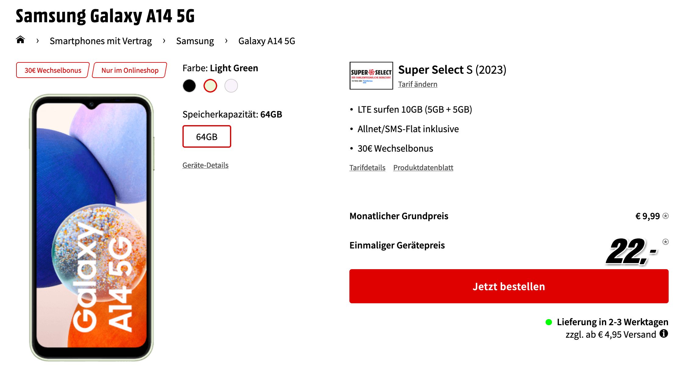The image size is (686, 366).
Task: Open shipping info icon next to Versand
Action: [x=664, y=334]
